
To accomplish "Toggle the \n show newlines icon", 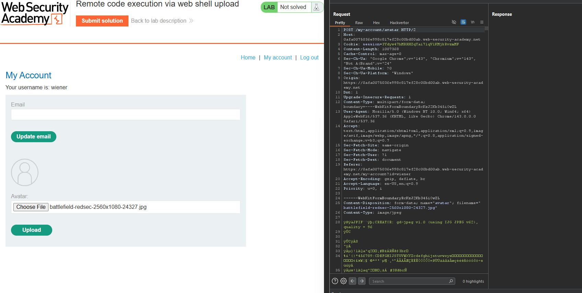I will [x=472, y=22].
